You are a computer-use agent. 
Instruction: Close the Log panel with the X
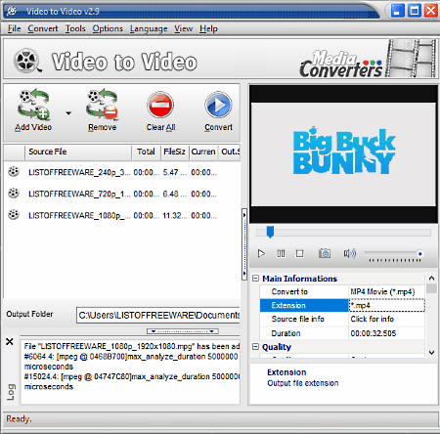[x=10, y=341]
